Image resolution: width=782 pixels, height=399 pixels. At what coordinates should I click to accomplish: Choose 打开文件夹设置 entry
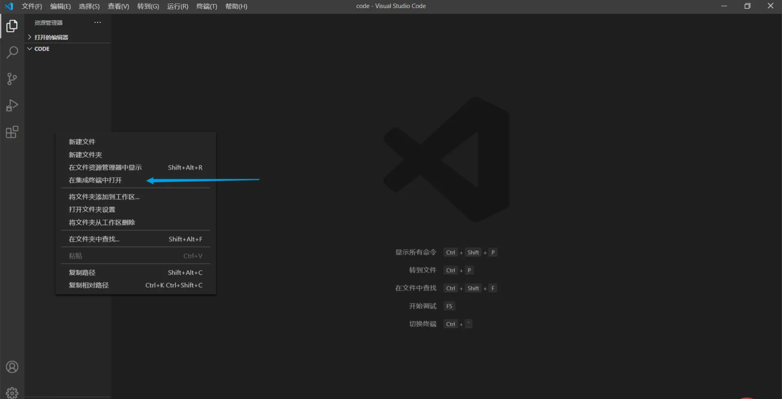click(136, 209)
